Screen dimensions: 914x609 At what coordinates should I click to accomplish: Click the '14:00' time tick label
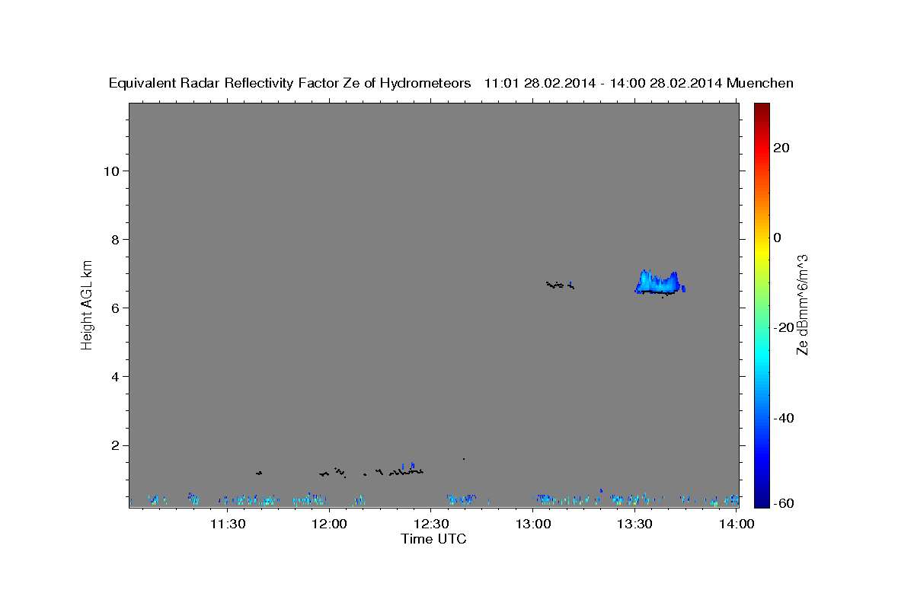pos(737,524)
